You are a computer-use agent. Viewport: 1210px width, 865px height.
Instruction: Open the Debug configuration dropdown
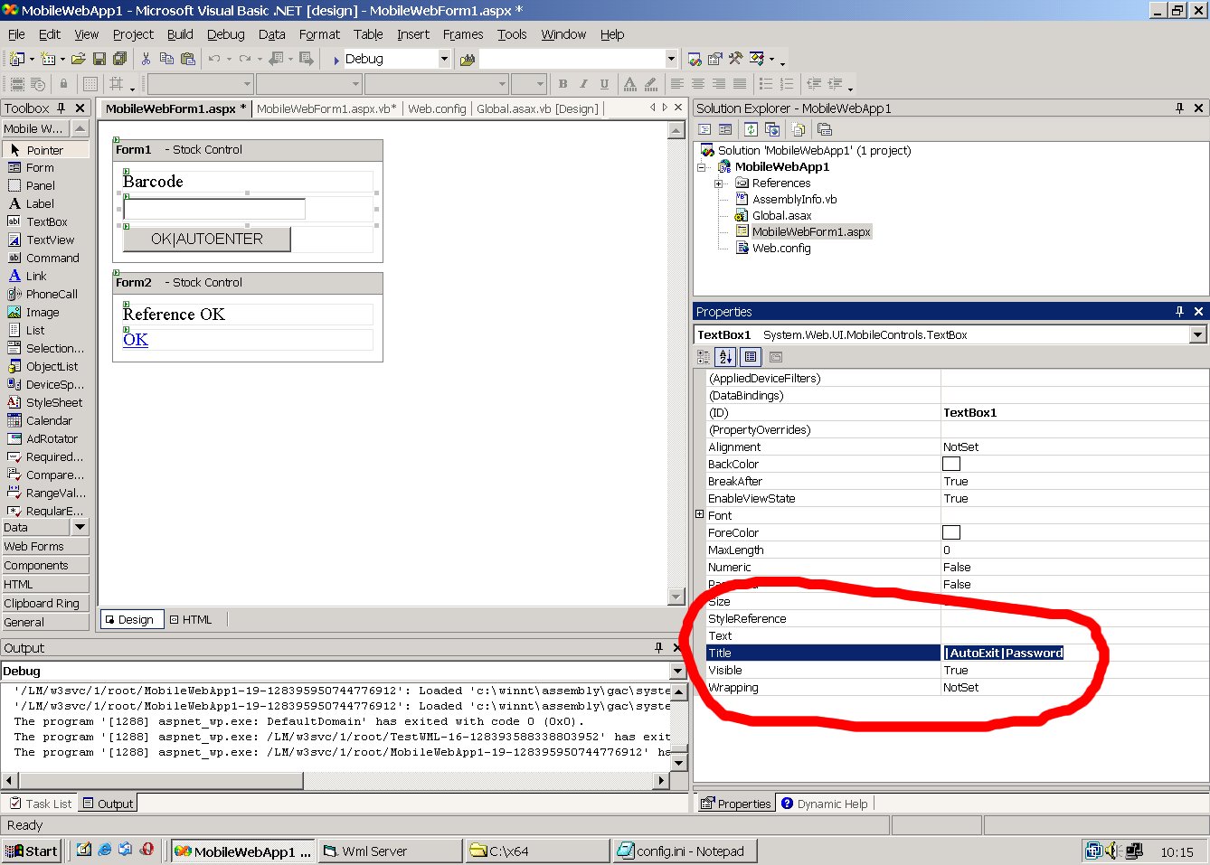coord(444,59)
